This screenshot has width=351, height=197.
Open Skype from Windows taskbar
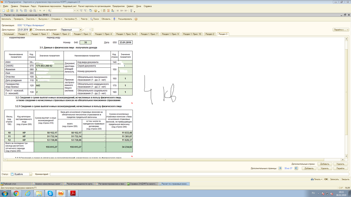tap(50, 193)
